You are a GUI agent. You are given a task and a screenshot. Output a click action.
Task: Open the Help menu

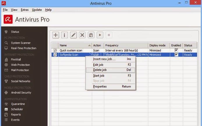coord(48,10)
